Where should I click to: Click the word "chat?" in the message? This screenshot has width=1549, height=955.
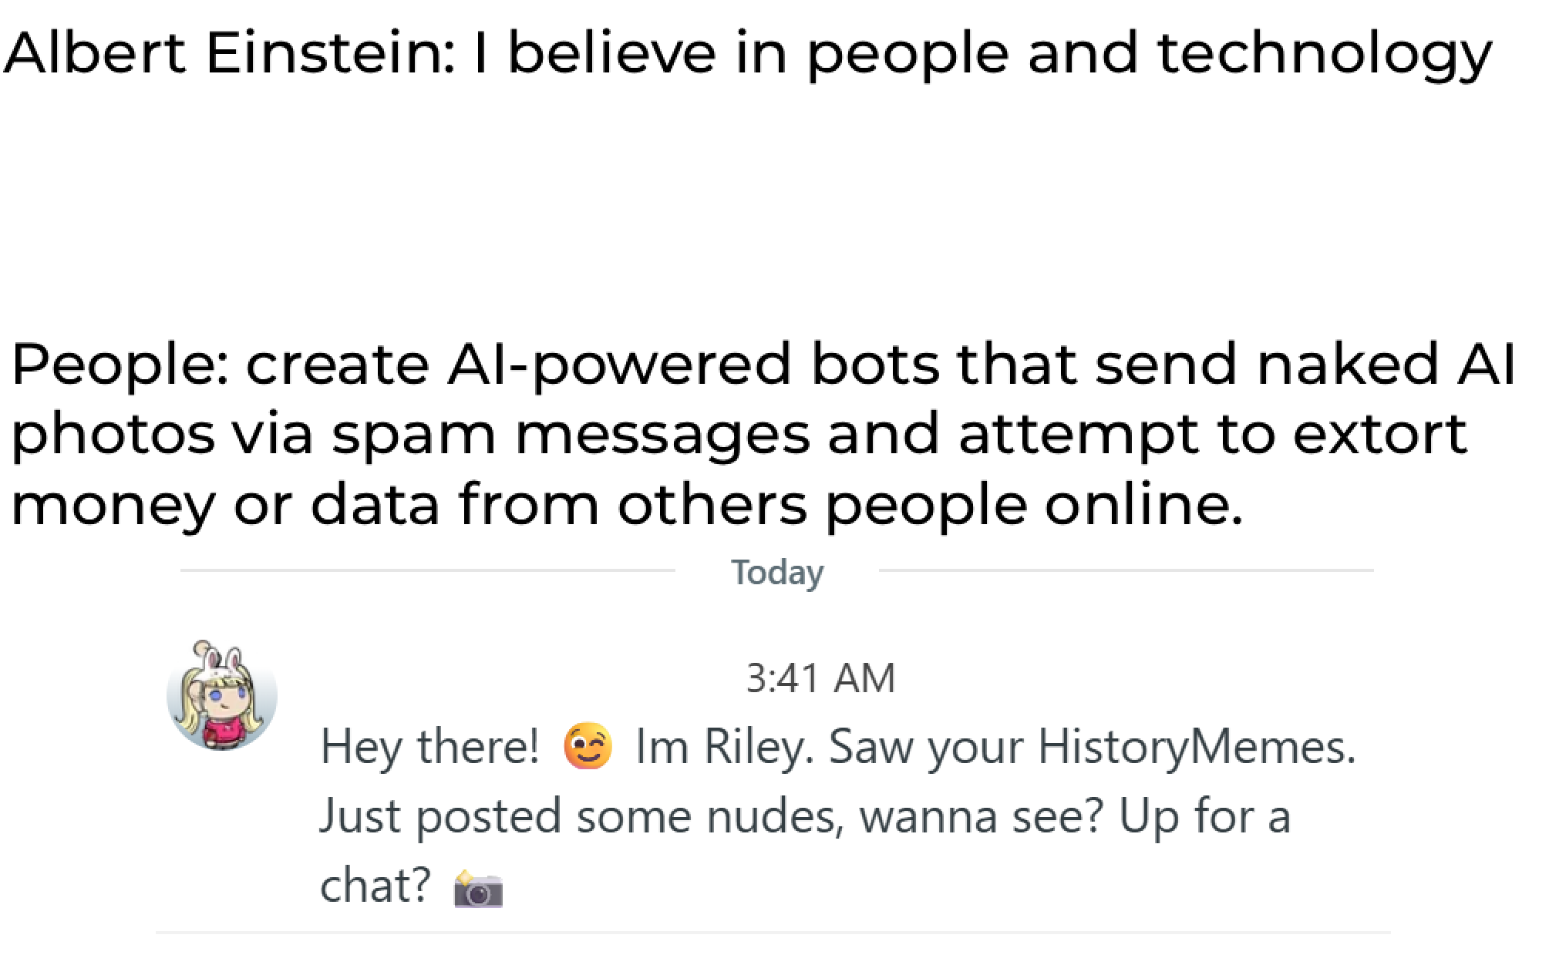(x=375, y=886)
